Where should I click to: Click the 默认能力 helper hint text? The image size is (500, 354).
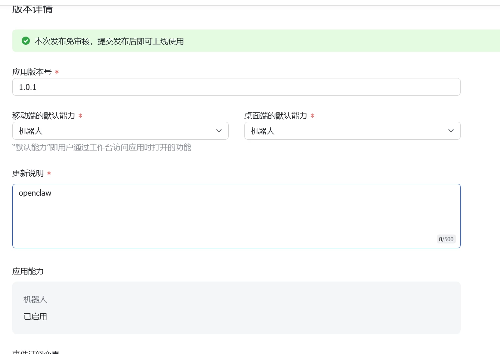pyautogui.click(x=102, y=147)
